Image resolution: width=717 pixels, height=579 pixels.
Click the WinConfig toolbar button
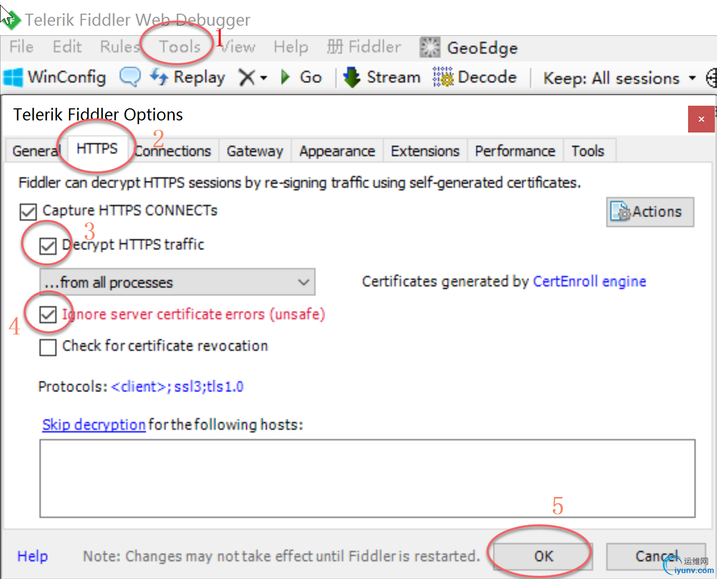54,77
